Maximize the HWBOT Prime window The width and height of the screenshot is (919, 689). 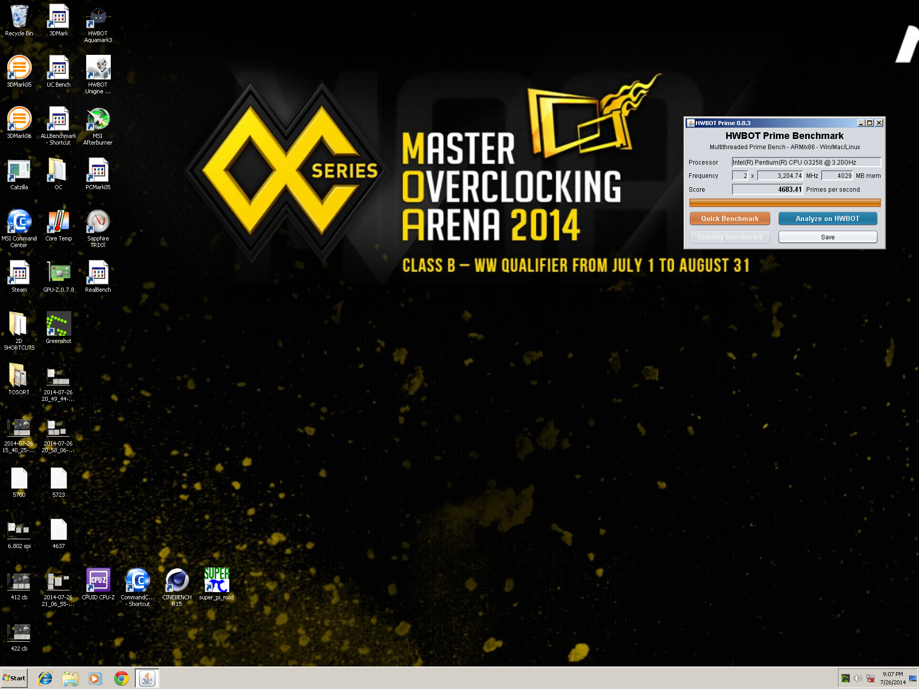point(870,123)
